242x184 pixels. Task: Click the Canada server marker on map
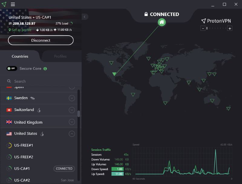click(x=111, y=63)
